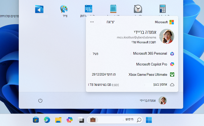The image size is (204, 126).
Task: Click the user avatar at Start menu bottom
Action: (x=162, y=100)
